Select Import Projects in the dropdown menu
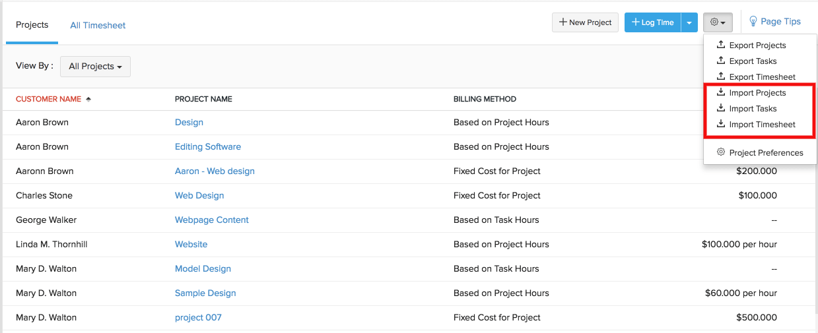Screen dimensions: 818x333 pyautogui.click(x=757, y=93)
